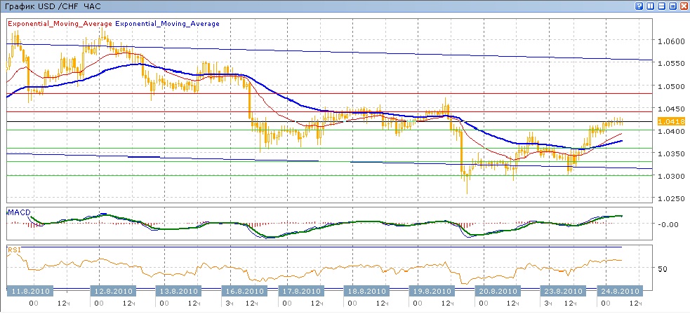Maximize the chart window

(x=671, y=6)
